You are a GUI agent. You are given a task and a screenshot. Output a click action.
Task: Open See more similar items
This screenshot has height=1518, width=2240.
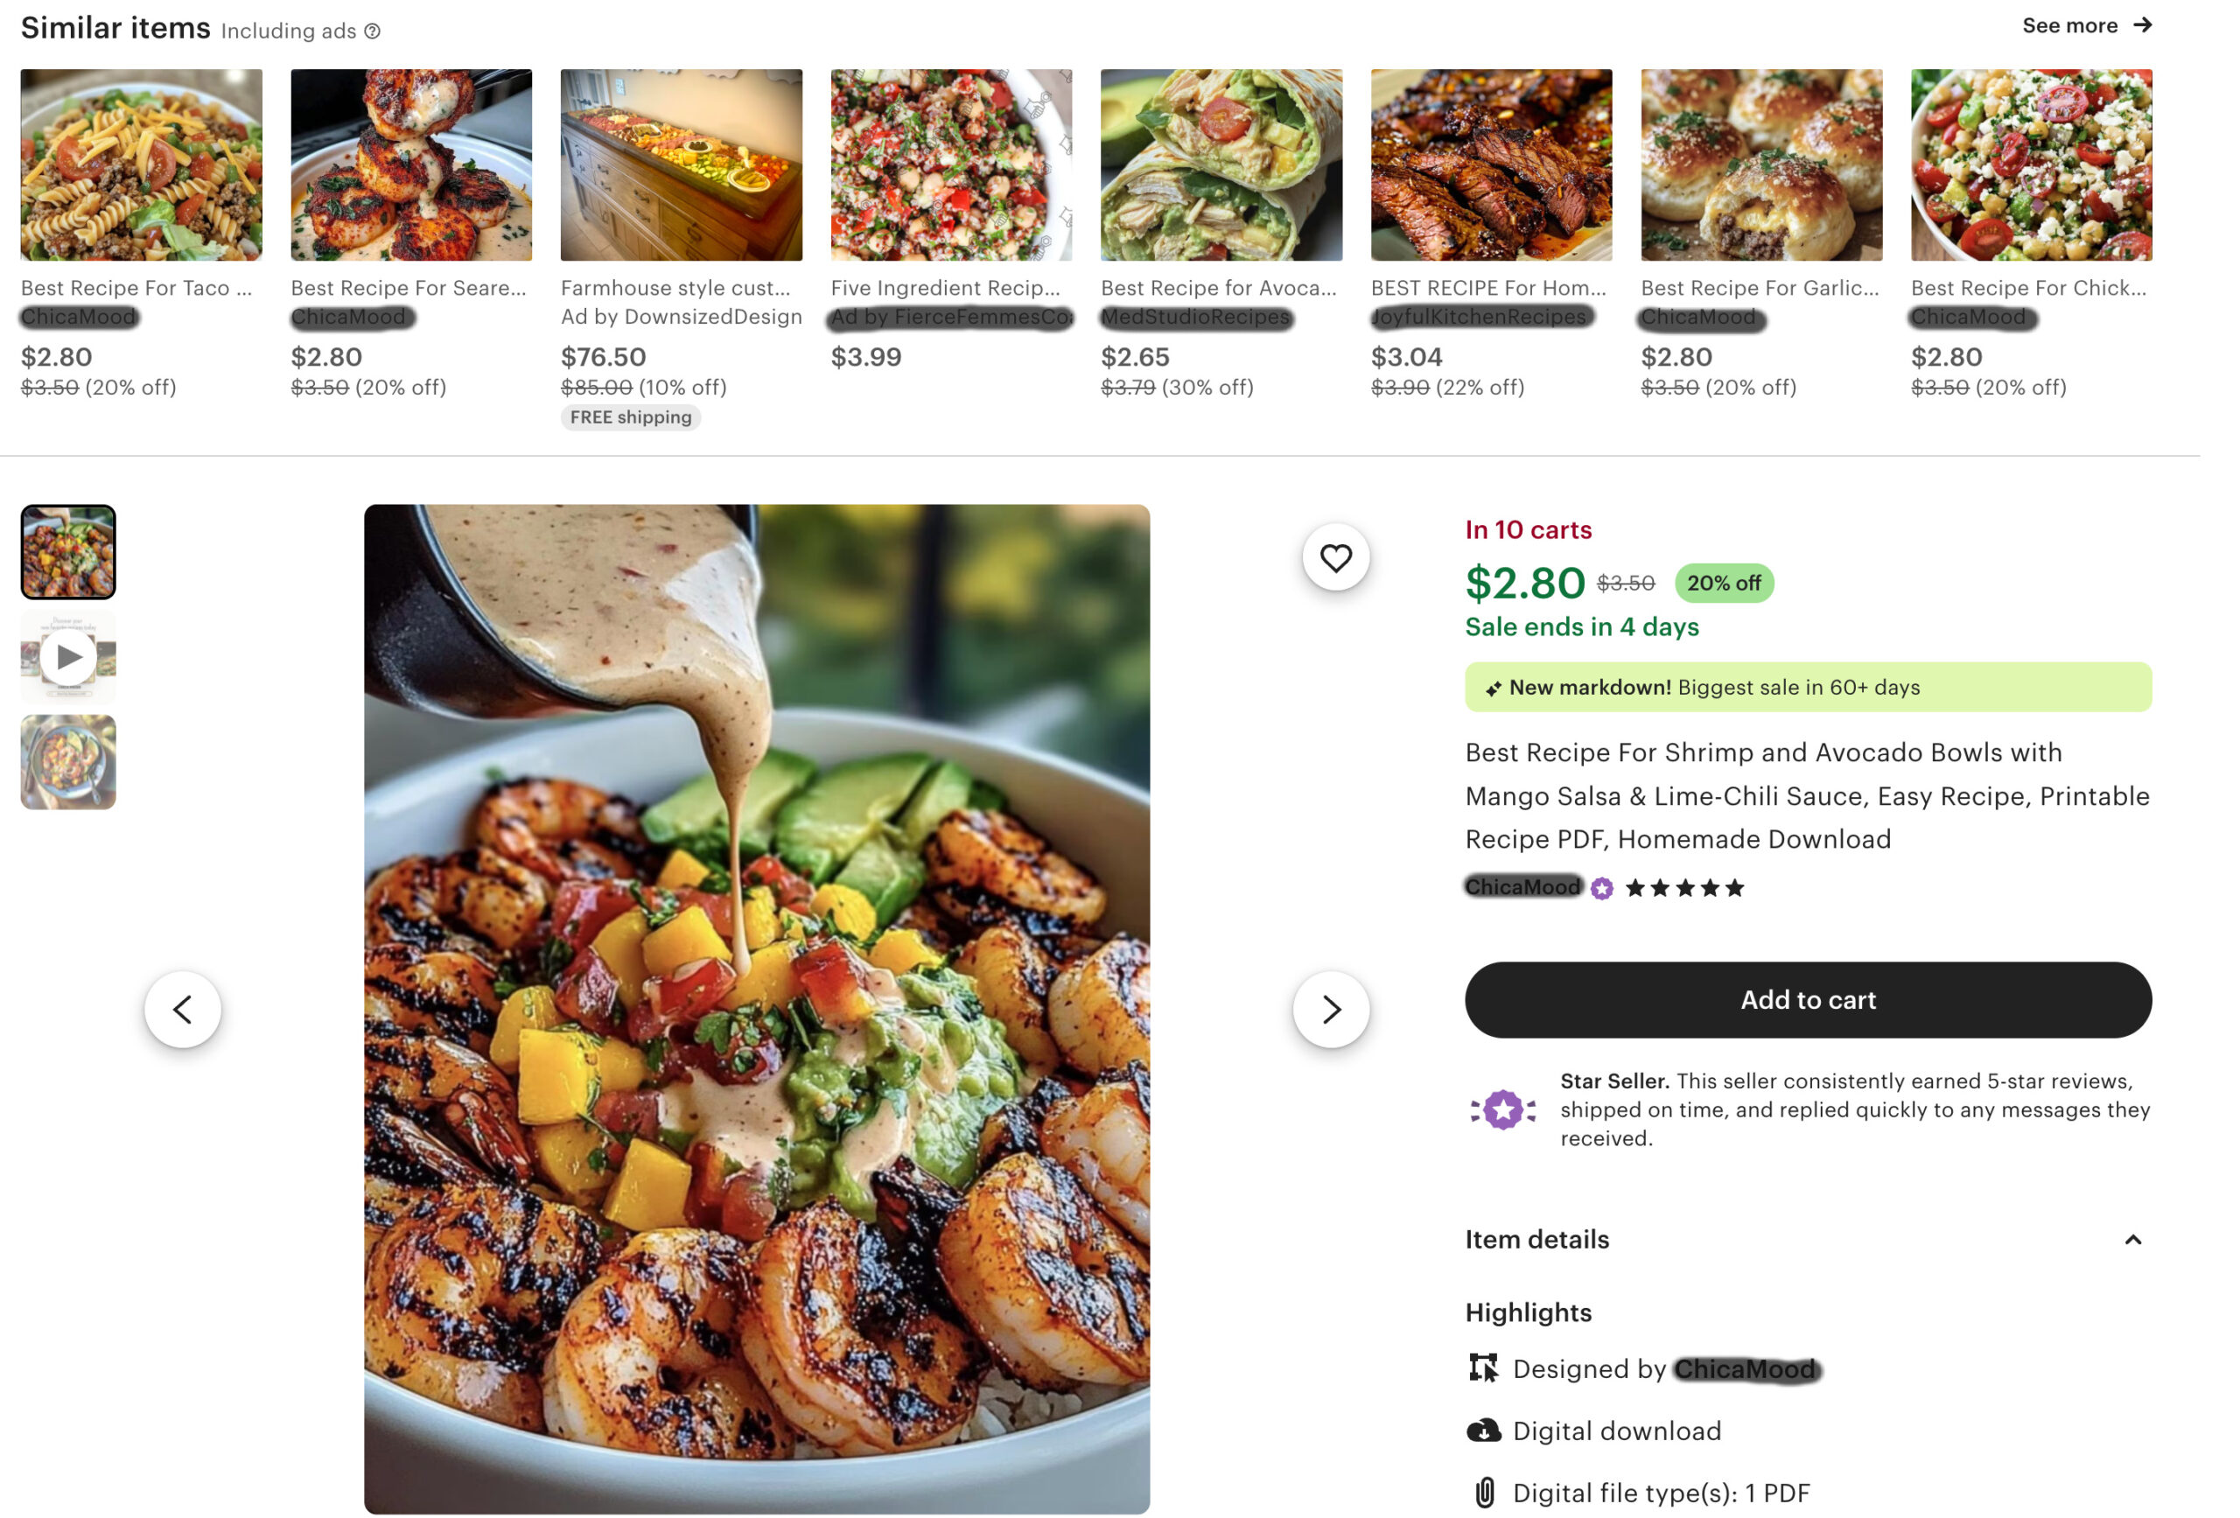[x=2087, y=25]
